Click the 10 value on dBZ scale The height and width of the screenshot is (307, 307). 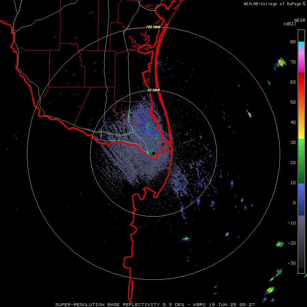[293, 183]
